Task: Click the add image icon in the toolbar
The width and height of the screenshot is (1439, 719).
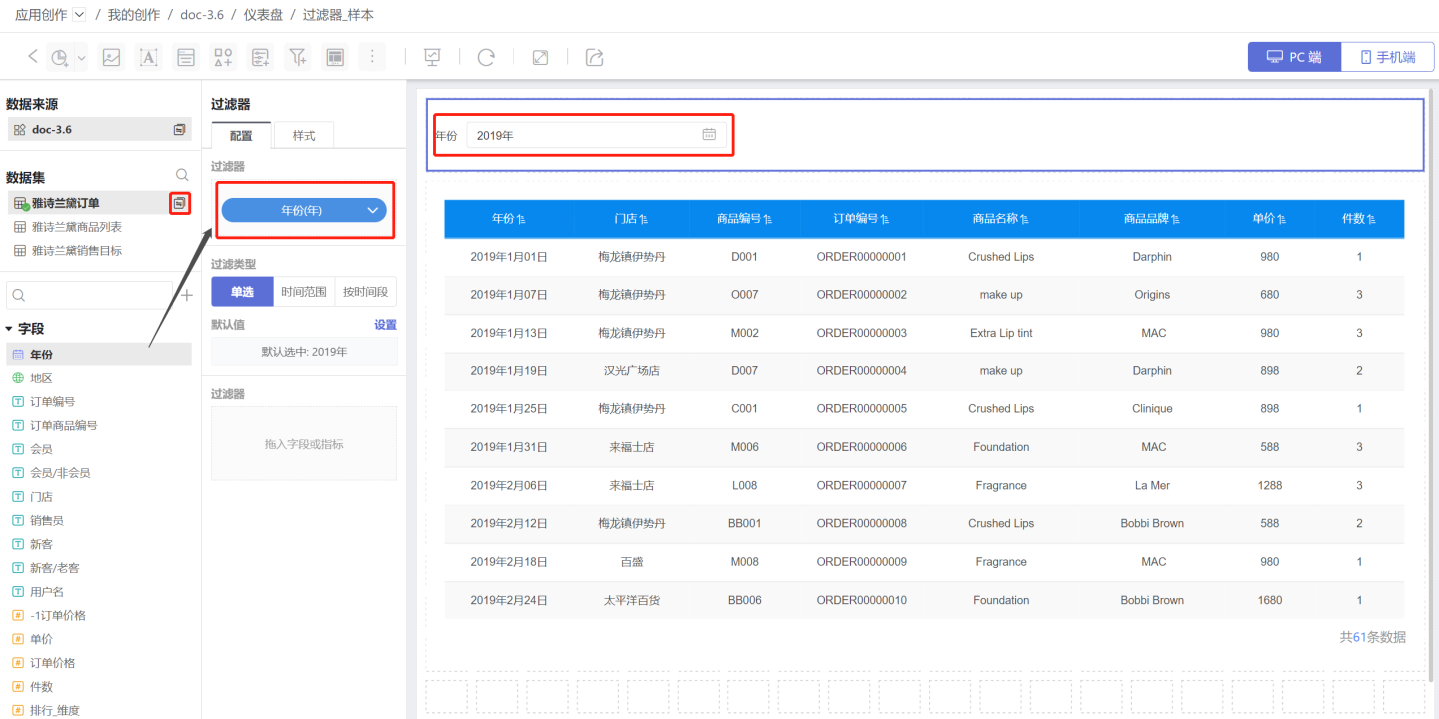Action: pyautogui.click(x=111, y=57)
